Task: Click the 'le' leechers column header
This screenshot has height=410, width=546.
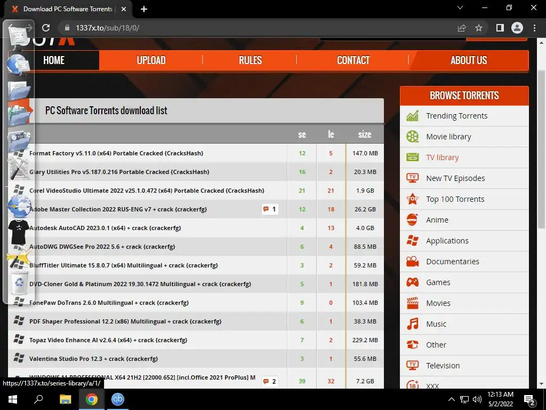Action: pos(331,134)
